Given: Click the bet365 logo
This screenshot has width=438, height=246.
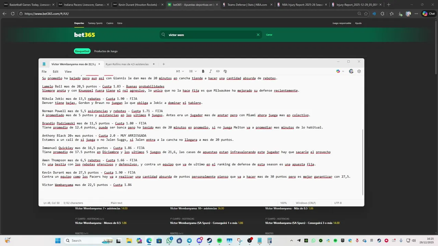Looking at the screenshot, I should point(85,35).
